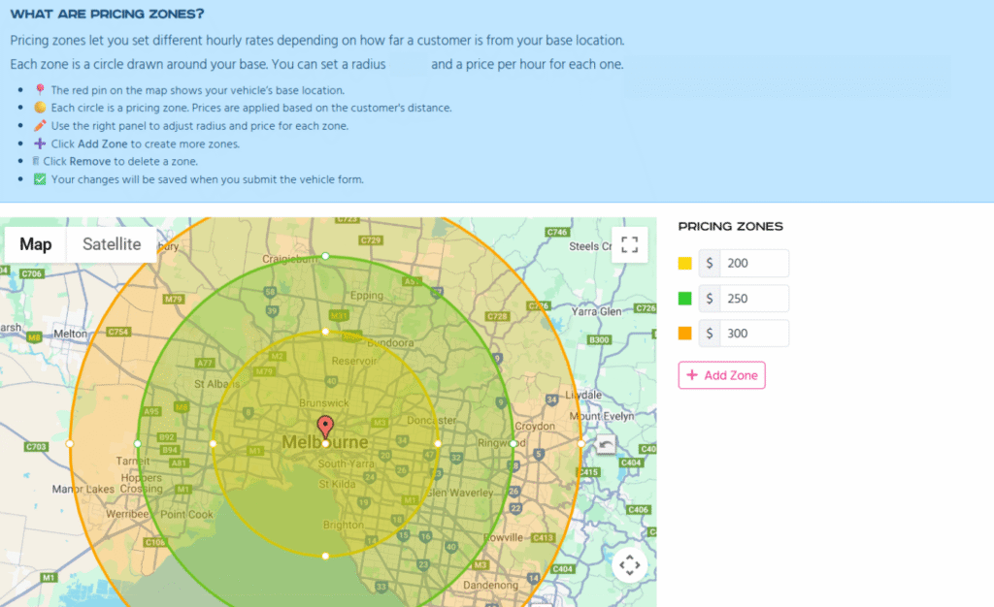The image size is (994, 607).
Task: Select the green circle's right radius handle
Action: (514, 444)
